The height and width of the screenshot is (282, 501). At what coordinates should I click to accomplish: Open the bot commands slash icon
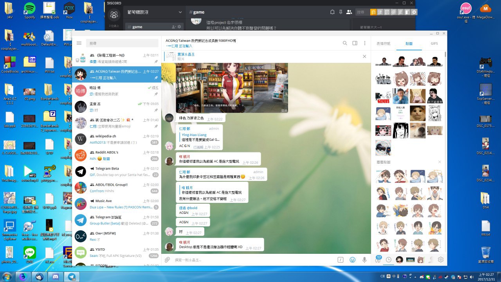(x=341, y=260)
